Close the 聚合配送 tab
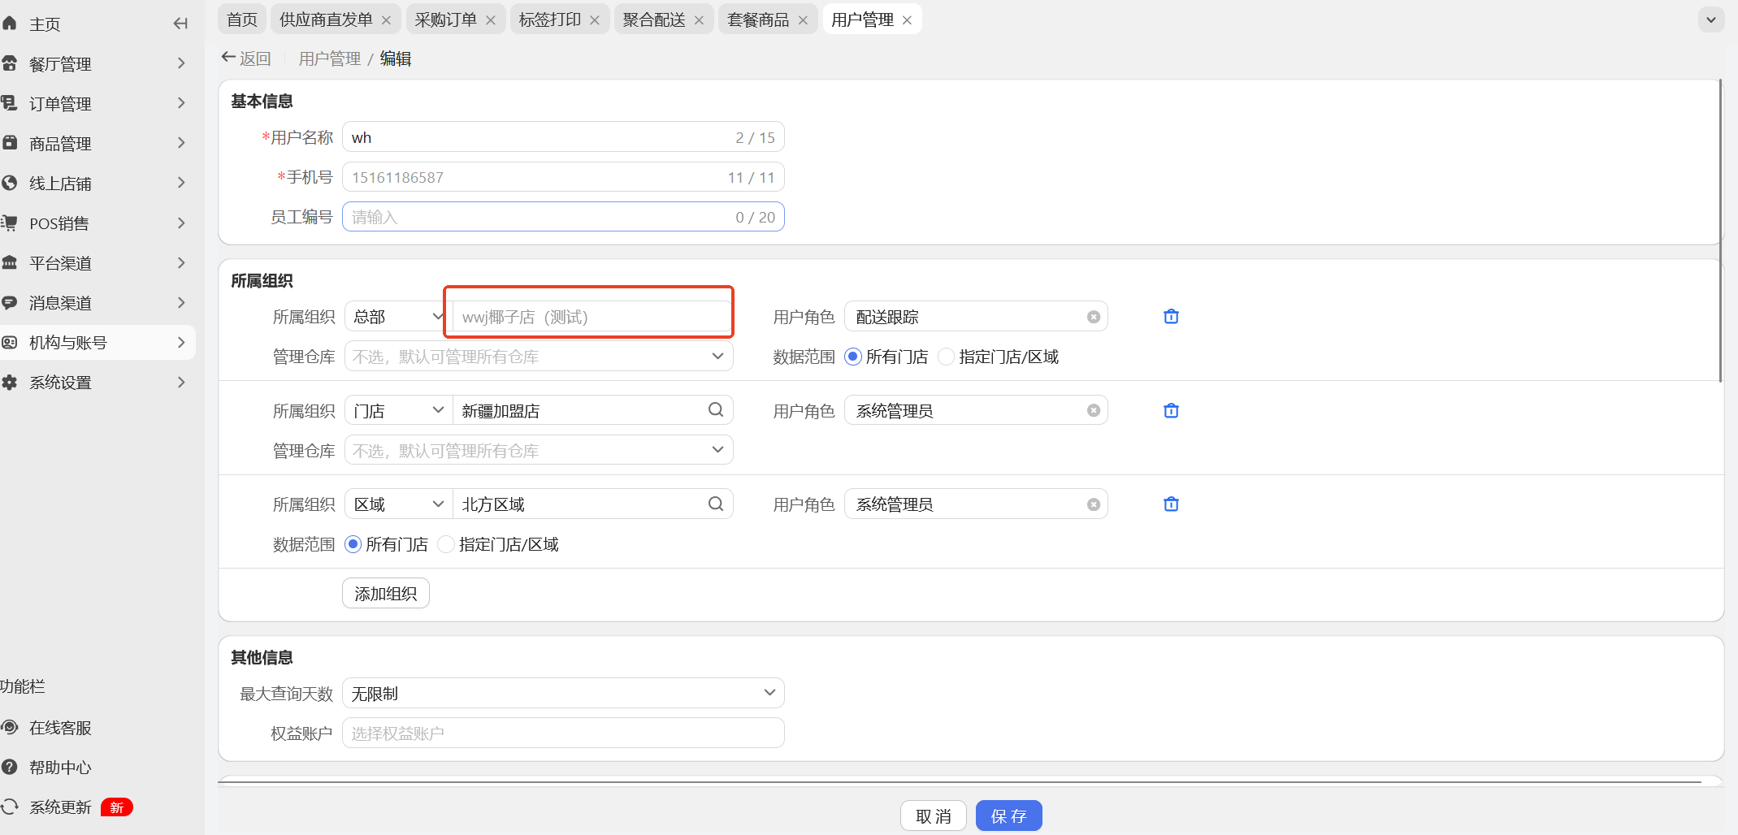Screen dimensions: 1738x835 (699, 20)
